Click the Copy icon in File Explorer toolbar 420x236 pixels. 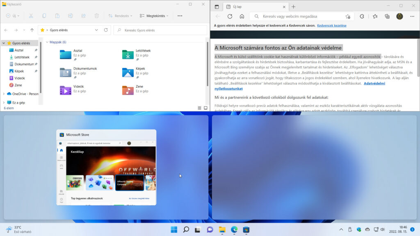coord(44,16)
